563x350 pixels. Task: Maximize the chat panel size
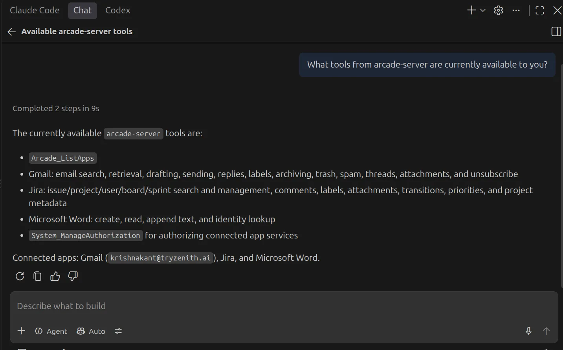point(540,11)
